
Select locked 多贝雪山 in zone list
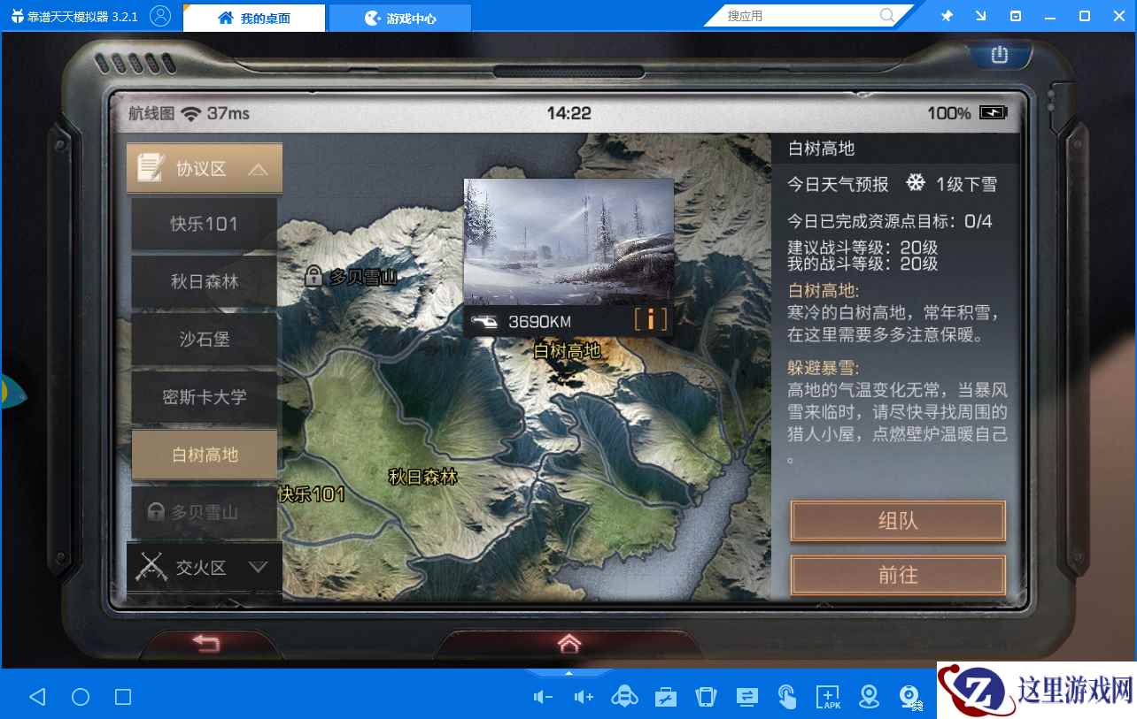pos(205,512)
